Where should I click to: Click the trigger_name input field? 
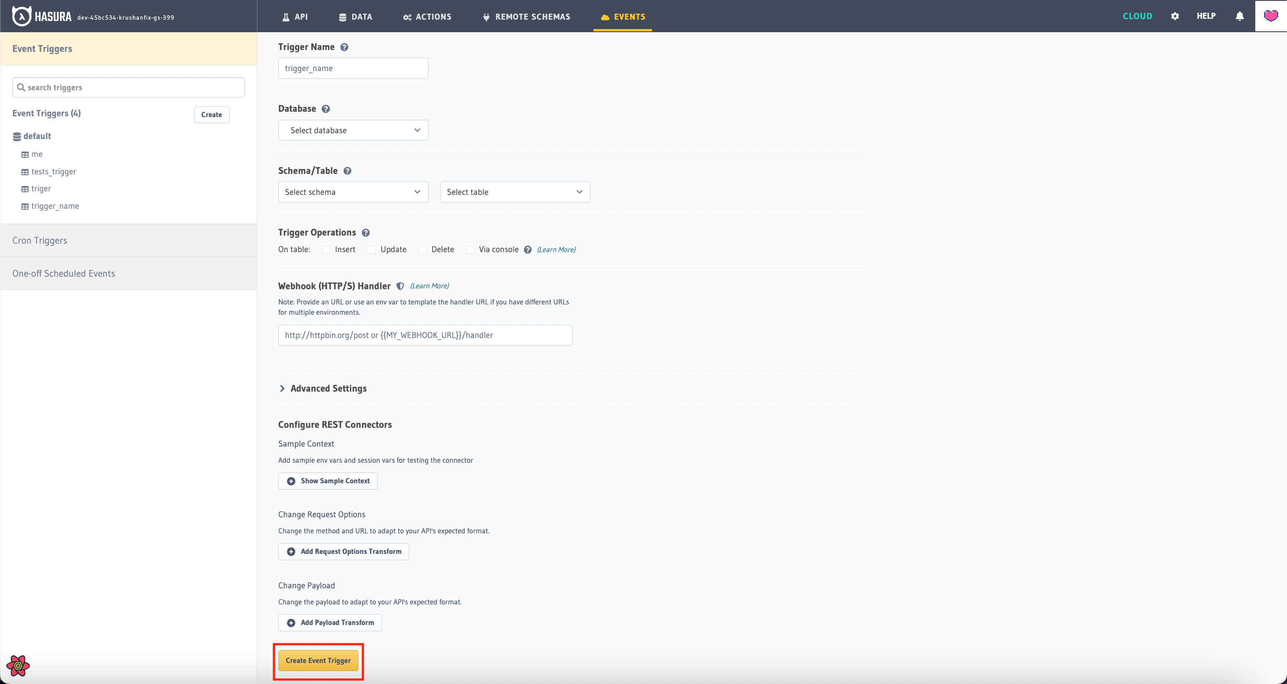tap(353, 68)
